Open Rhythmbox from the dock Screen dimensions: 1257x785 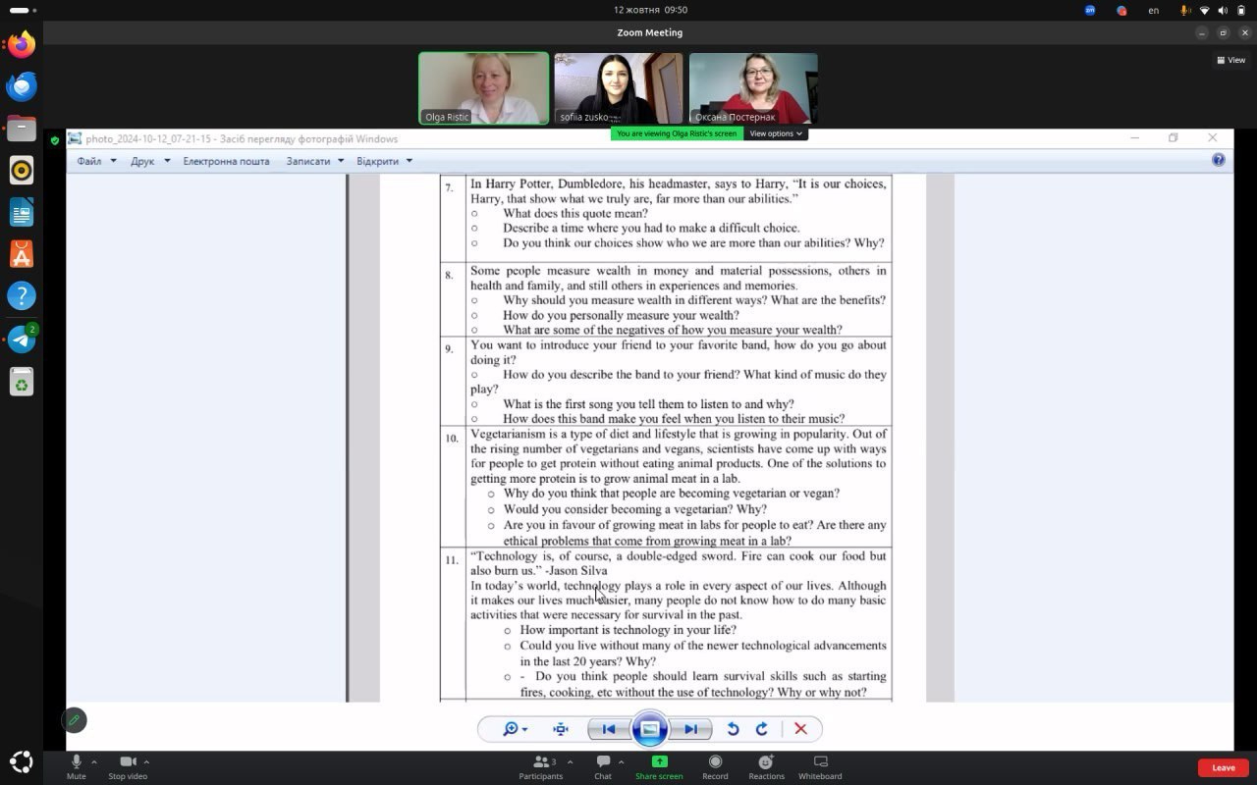pos(22,170)
